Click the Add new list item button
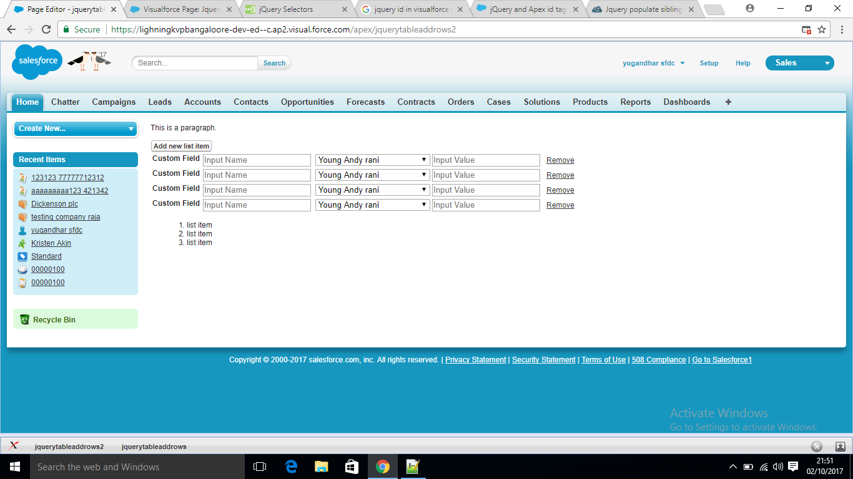This screenshot has width=853, height=479. click(181, 146)
